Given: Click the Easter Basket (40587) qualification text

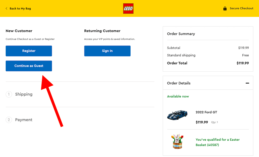Looking at the screenshot, I should pyautogui.click(x=218, y=142).
